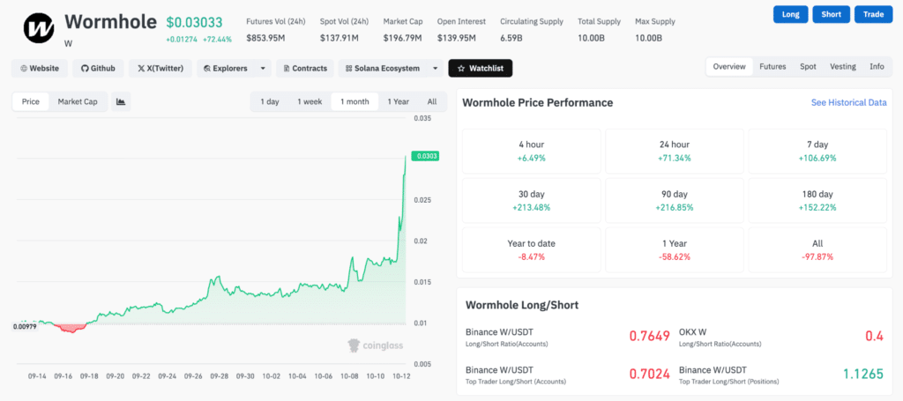Click the 7 day performance card
Image resolution: width=903 pixels, height=401 pixels.
tap(817, 151)
